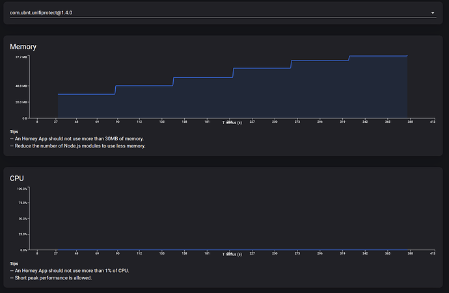Select the 75.0% label on CPU axis
The image size is (449, 293).
click(23, 203)
